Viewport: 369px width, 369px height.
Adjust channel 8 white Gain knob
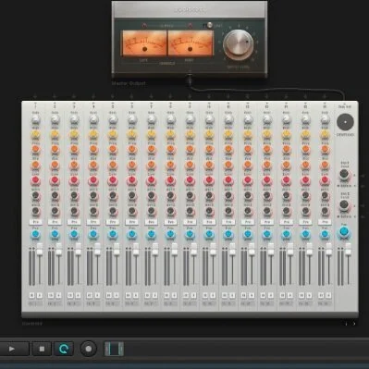(170, 119)
